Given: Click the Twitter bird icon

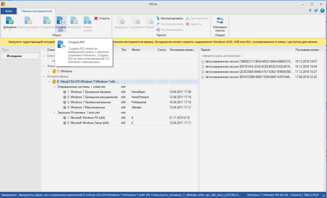Looking at the screenshot, I should tap(316, 11).
